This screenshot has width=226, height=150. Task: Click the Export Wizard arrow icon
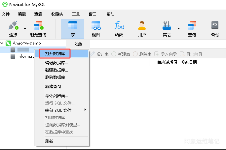pos(182,54)
